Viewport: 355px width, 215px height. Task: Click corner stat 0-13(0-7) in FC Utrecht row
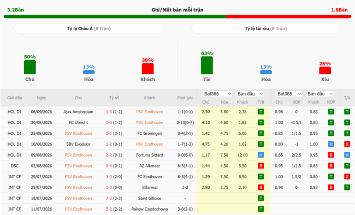tap(185, 123)
